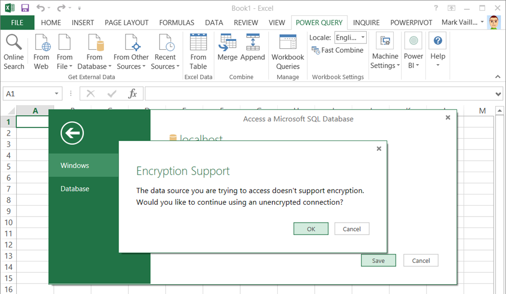Open the FILE menu tab
Screen dimensions: 506x294
(x=17, y=22)
